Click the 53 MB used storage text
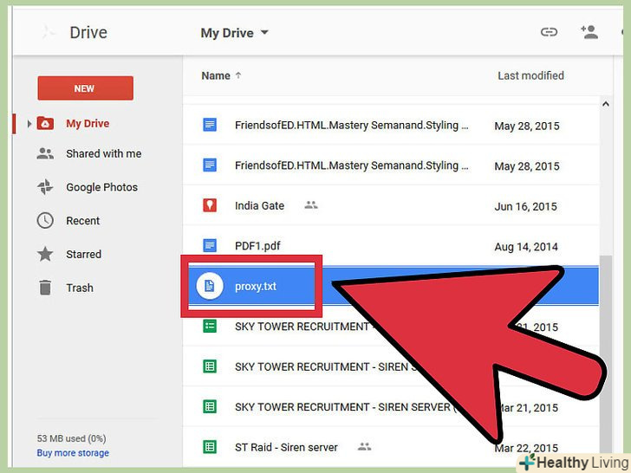The width and height of the screenshot is (631, 473). point(71,438)
